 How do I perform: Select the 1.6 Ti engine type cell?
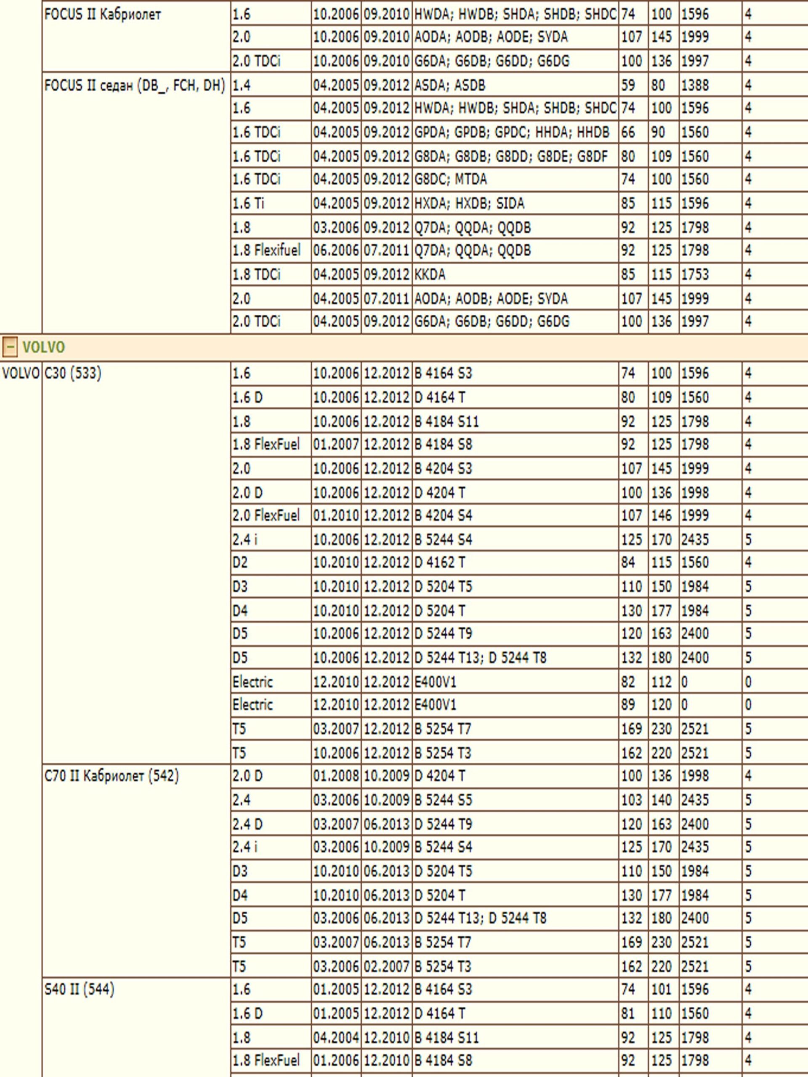[x=248, y=203]
